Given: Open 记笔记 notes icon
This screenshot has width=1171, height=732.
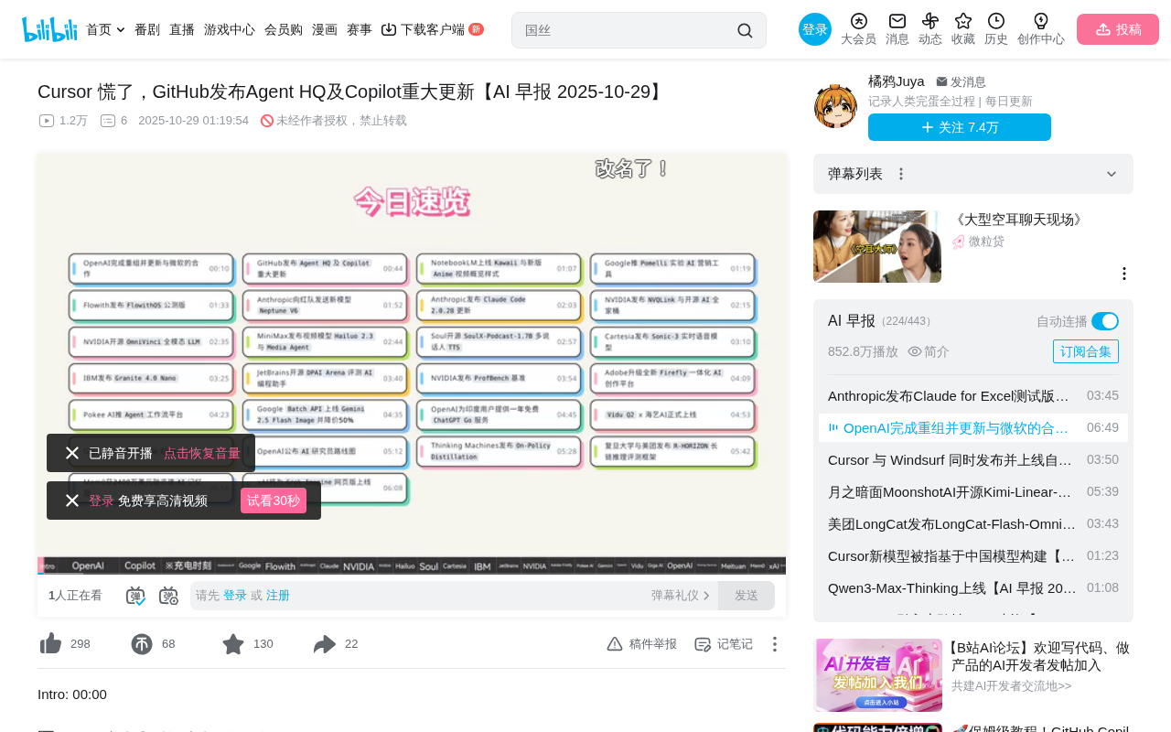Looking at the screenshot, I should coord(703,644).
